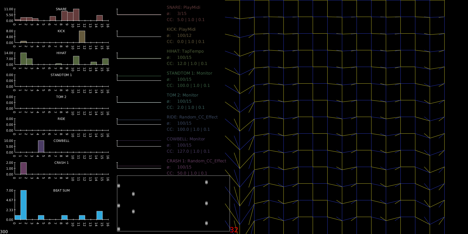Select the COWBELL histogram title

61,141
